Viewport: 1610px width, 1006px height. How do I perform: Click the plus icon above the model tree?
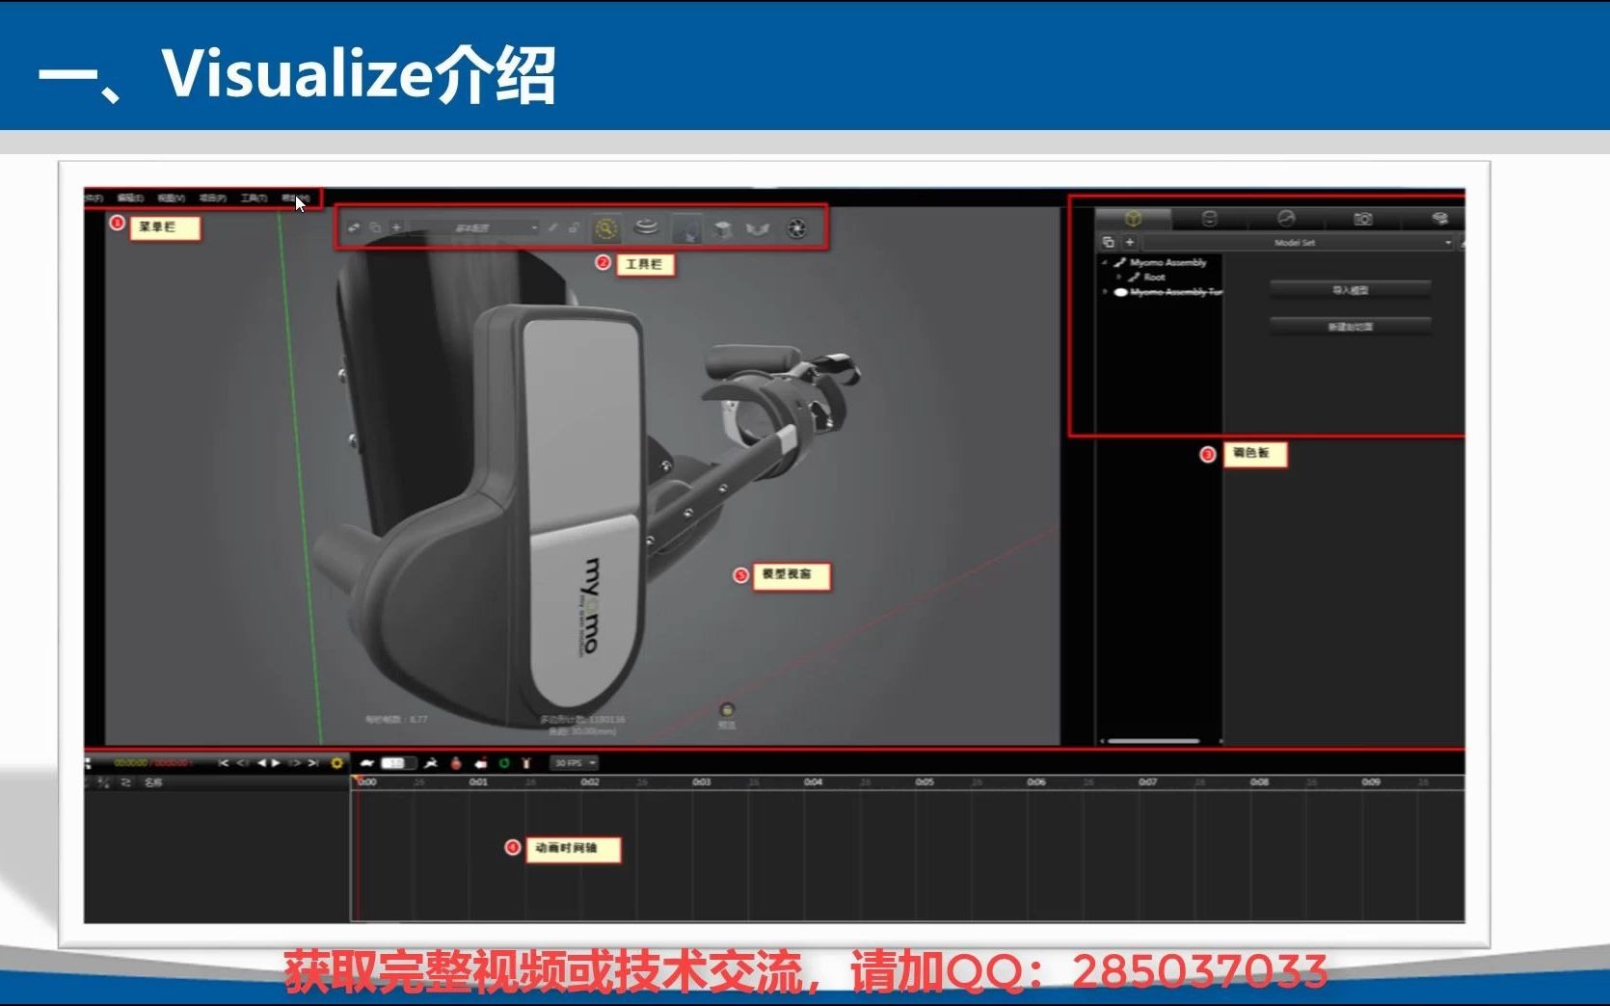1128,242
